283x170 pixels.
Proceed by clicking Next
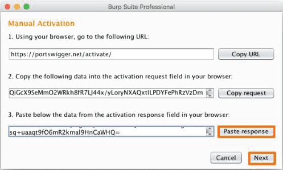point(261,158)
